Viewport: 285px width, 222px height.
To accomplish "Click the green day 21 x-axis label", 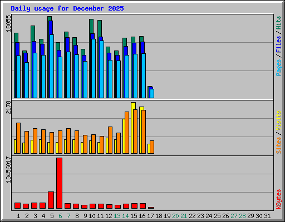I will click(x=184, y=216).
